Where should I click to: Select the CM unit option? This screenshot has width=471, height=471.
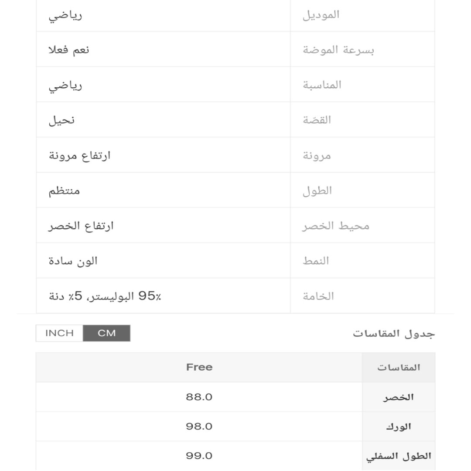pos(106,334)
